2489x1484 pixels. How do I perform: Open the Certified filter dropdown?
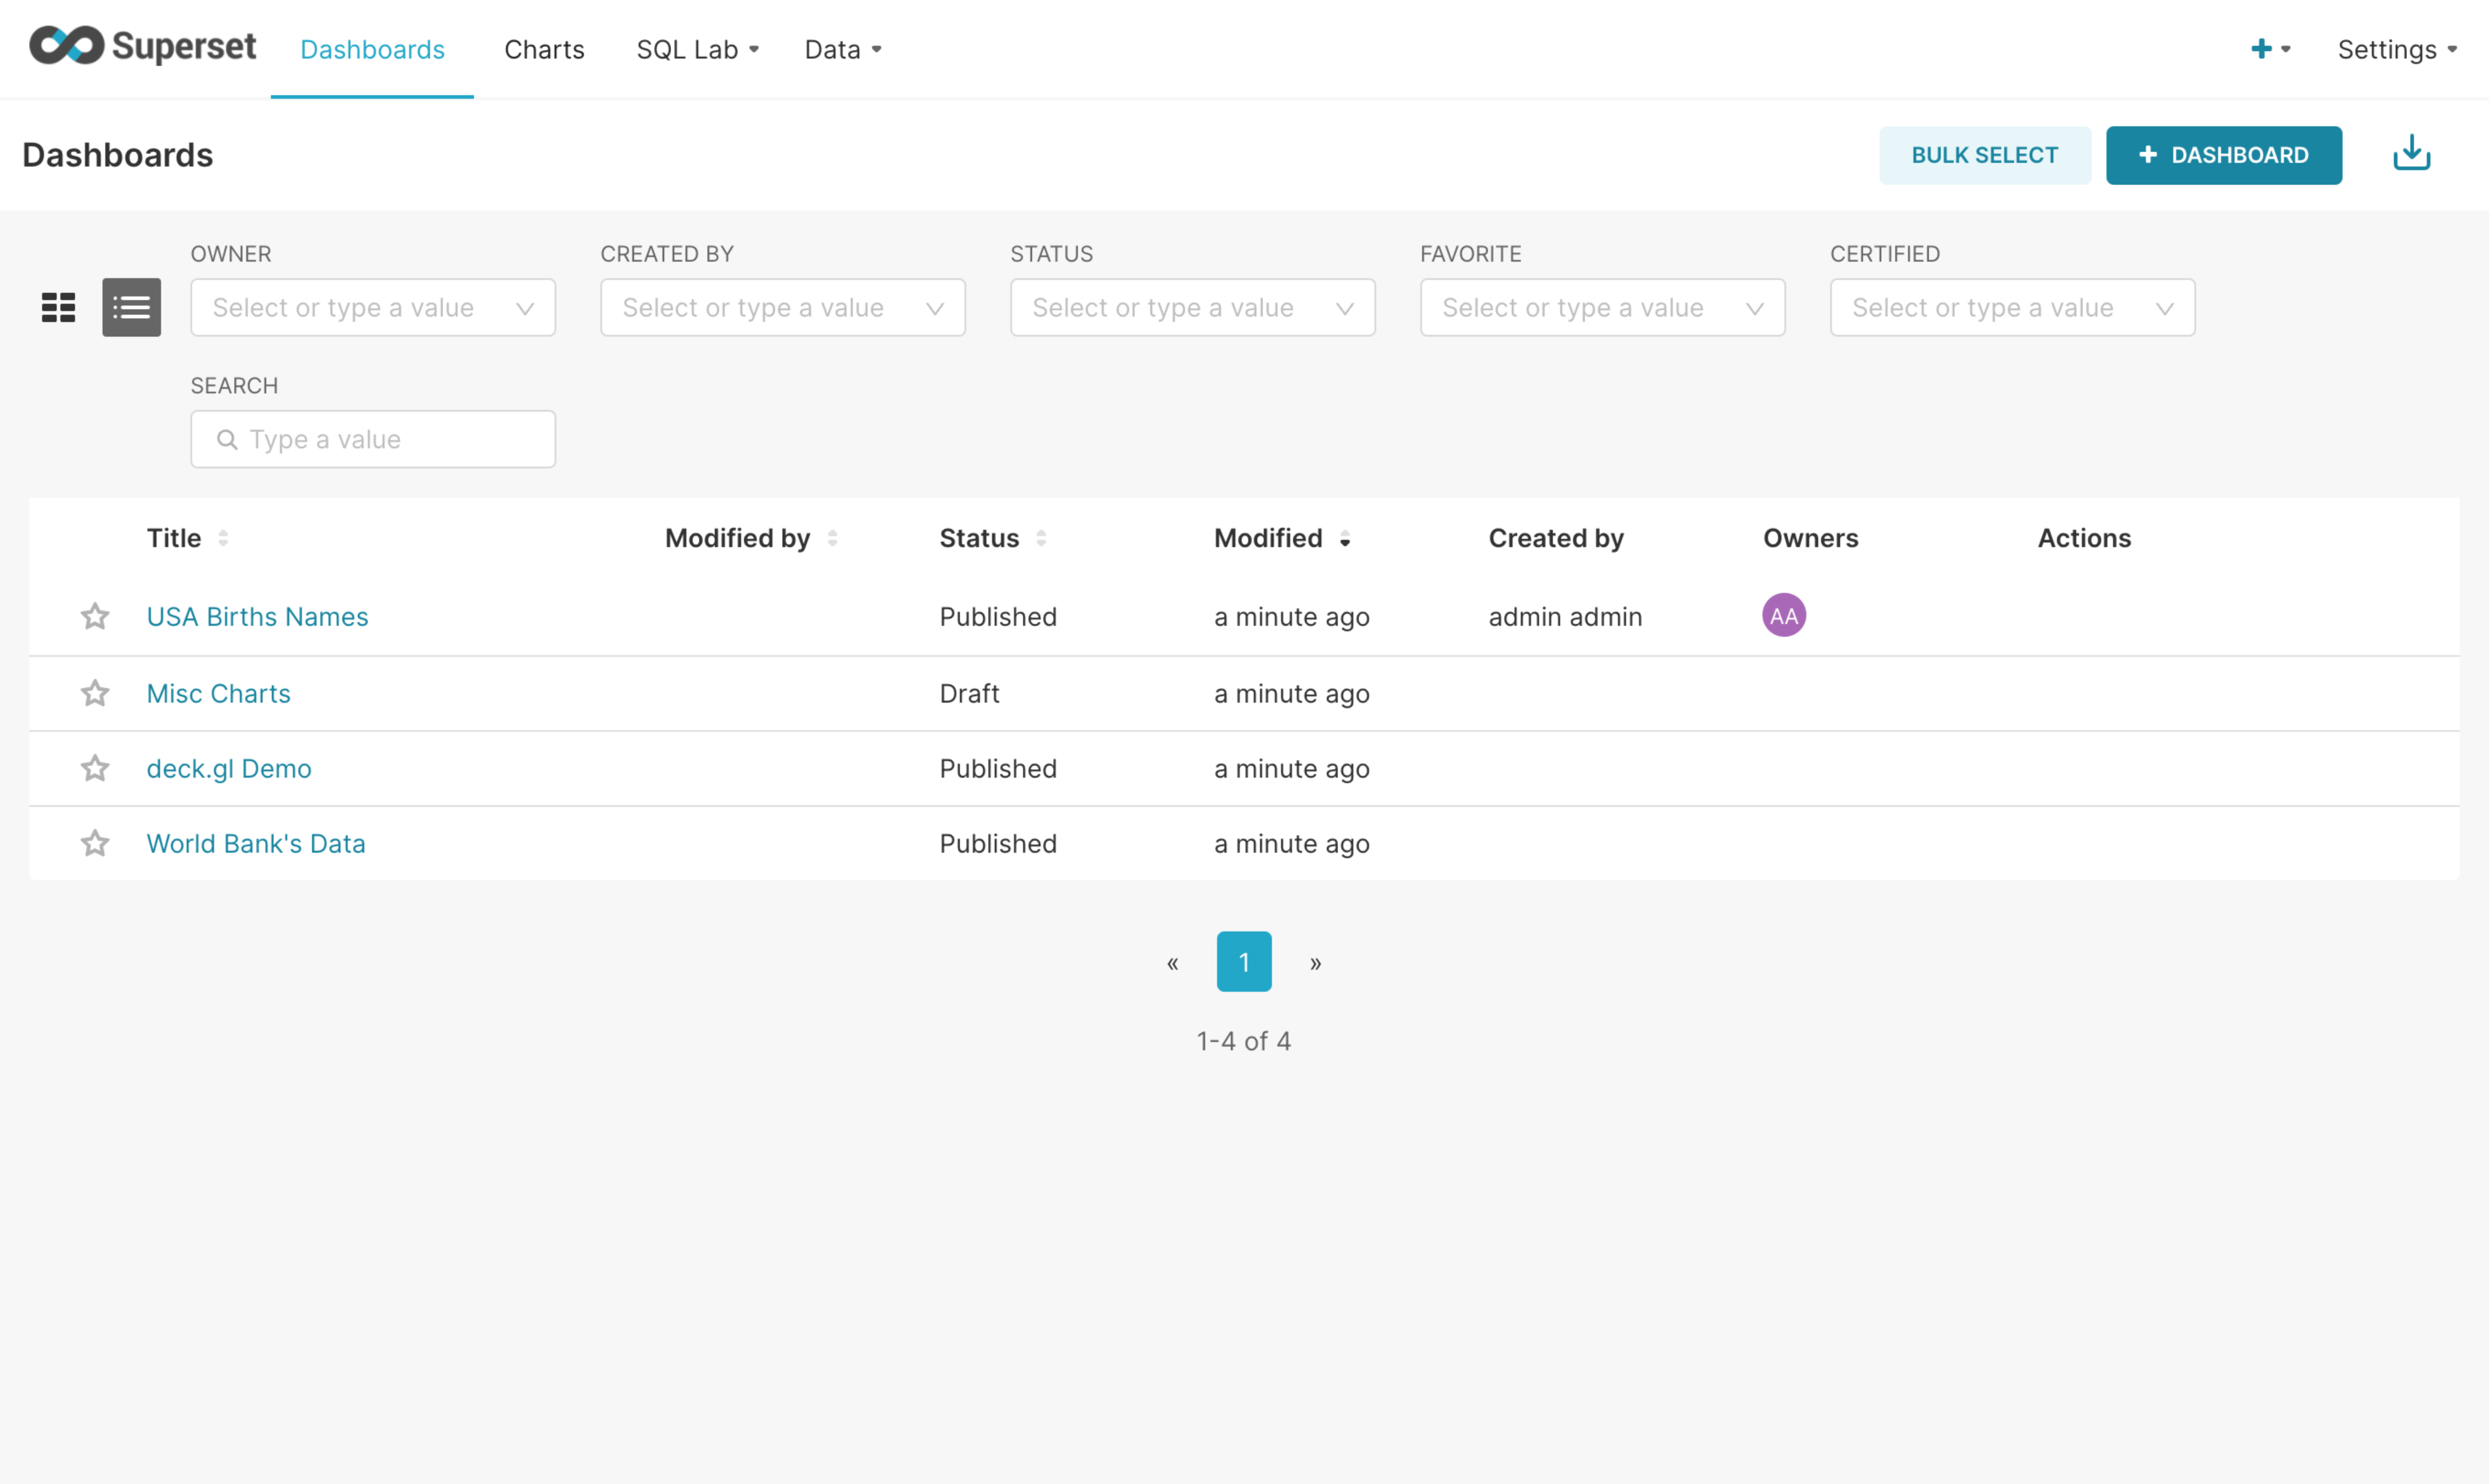pyautogui.click(x=2013, y=307)
